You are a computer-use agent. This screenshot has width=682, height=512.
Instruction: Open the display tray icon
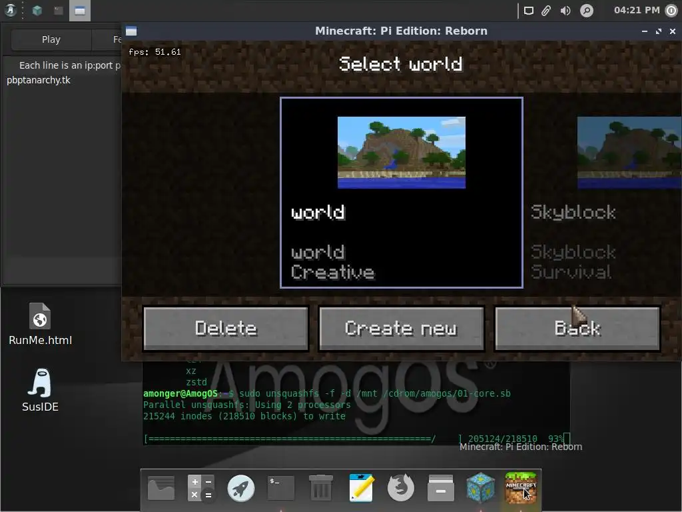[528, 11]
